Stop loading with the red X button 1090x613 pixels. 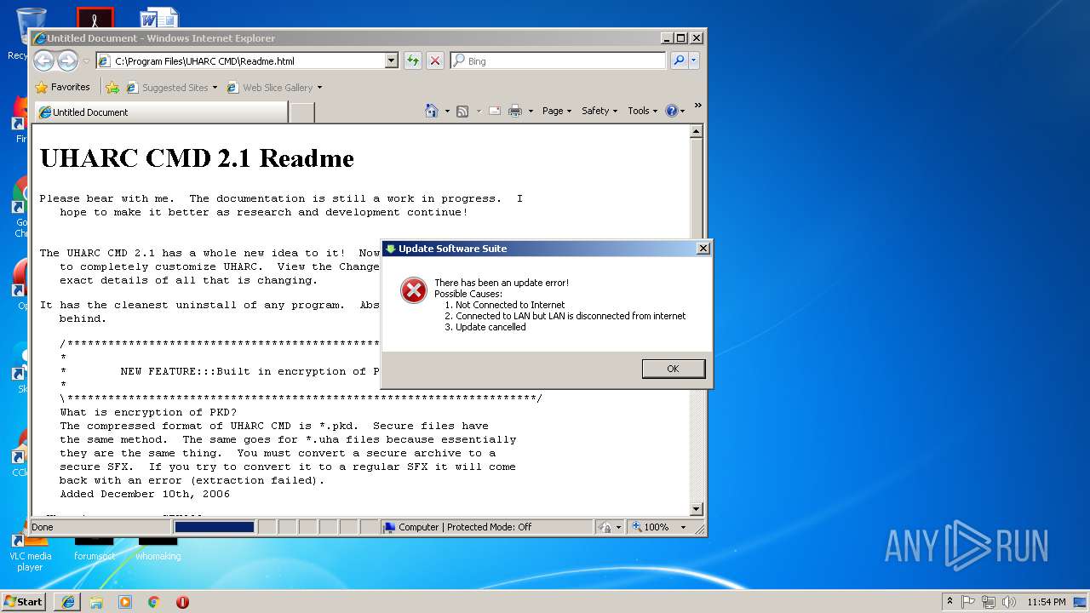point(435,60)
